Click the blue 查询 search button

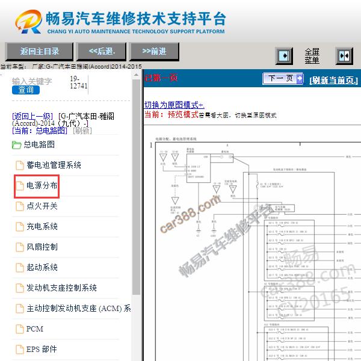point(26,90)
